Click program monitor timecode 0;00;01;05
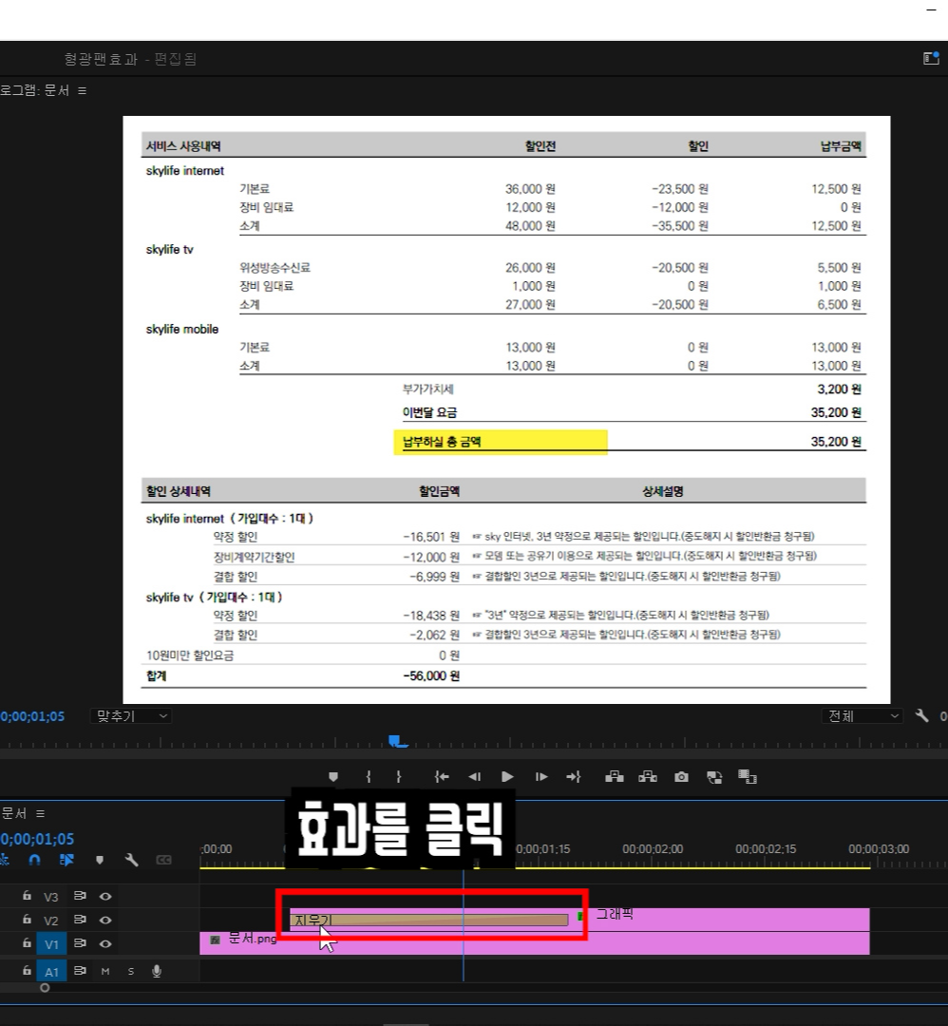The height and width of the screenshot is (1026, 948). click(x=32, y=716)
